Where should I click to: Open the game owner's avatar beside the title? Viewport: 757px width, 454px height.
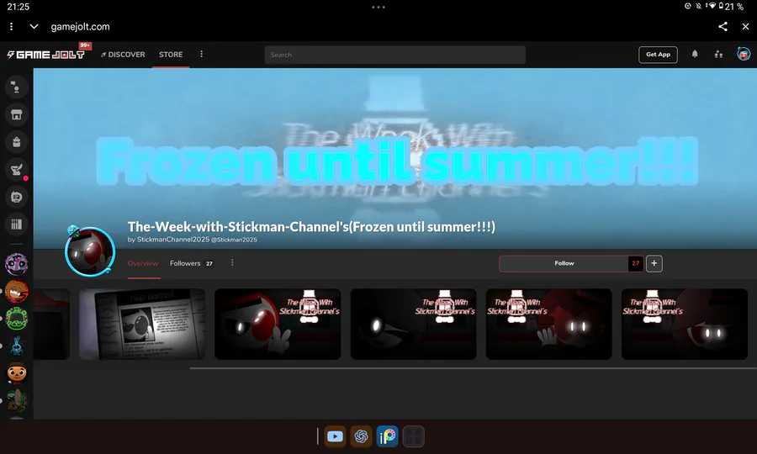pyautogui.click(x=90, y=251)
